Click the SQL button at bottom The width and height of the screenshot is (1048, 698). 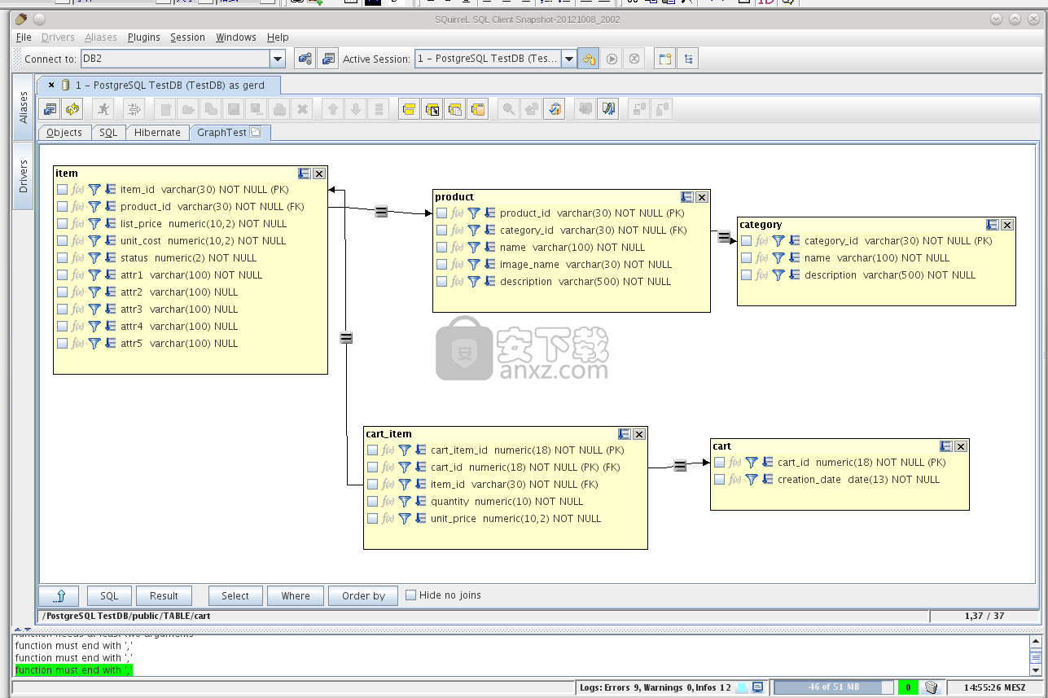pos(109,596)
